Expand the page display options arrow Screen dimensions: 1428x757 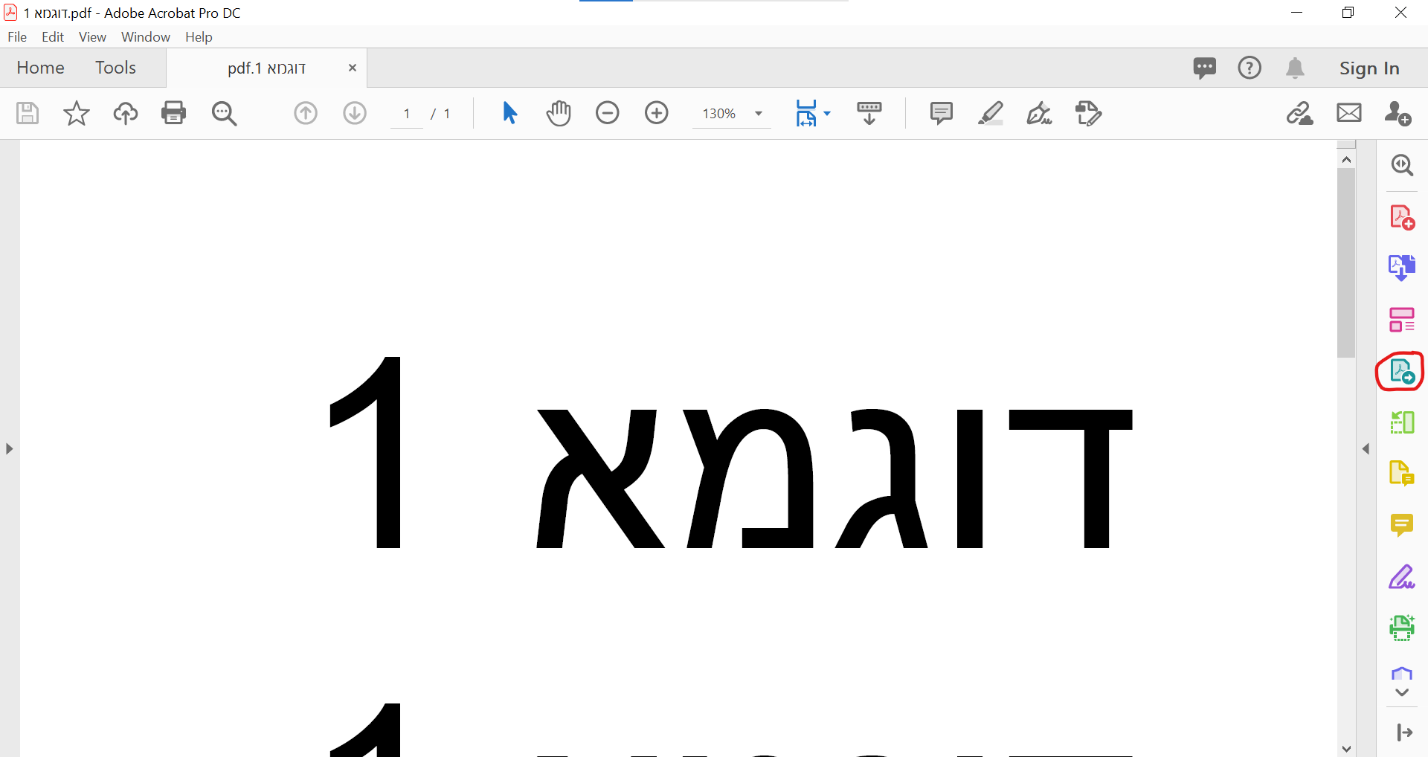pyautogui.click(x=827, y=113)
